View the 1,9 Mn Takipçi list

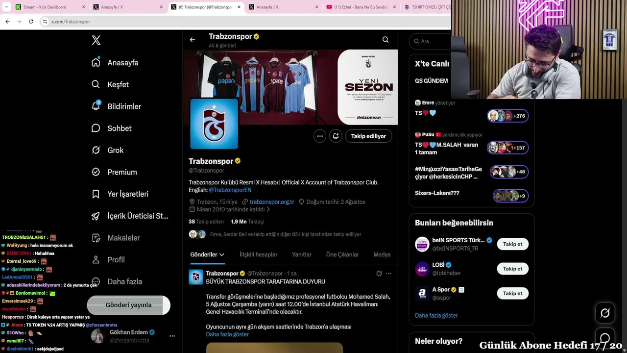click(247, 222)
